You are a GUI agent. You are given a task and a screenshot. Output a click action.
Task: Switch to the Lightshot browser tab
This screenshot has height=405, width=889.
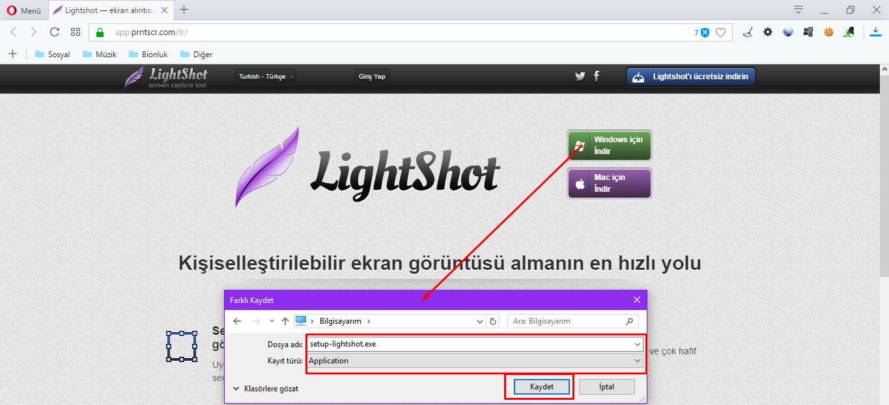(111, 10)
